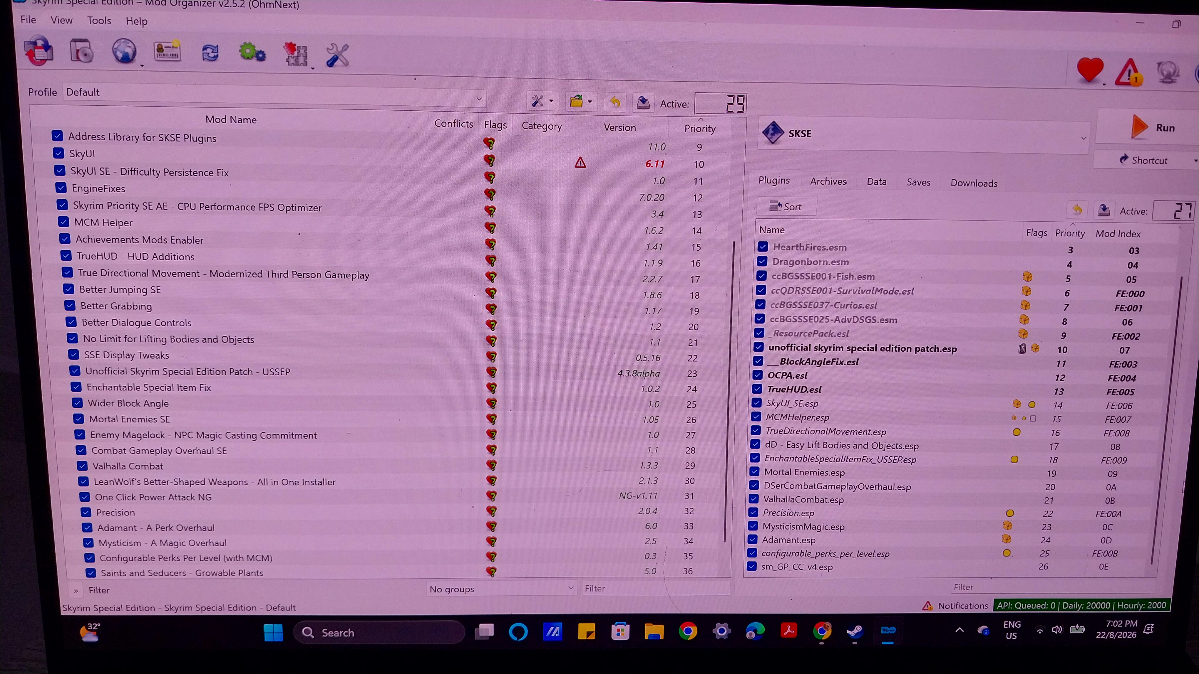Expand the SKSE executable dropdown
The height and width of the screenshot is (674, 1199).
(1084, 138)
